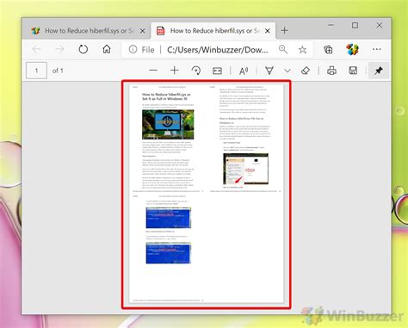Open the Collections icon
This screenshot has height=328, width=408.
click(328, 50)
